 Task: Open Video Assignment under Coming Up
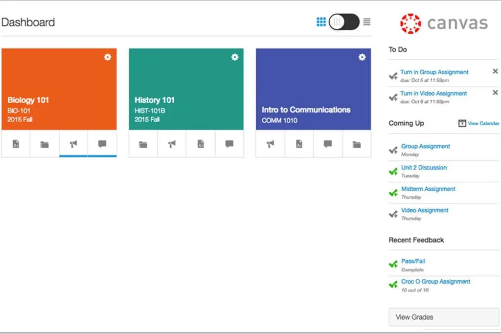(x=425, y=210)
